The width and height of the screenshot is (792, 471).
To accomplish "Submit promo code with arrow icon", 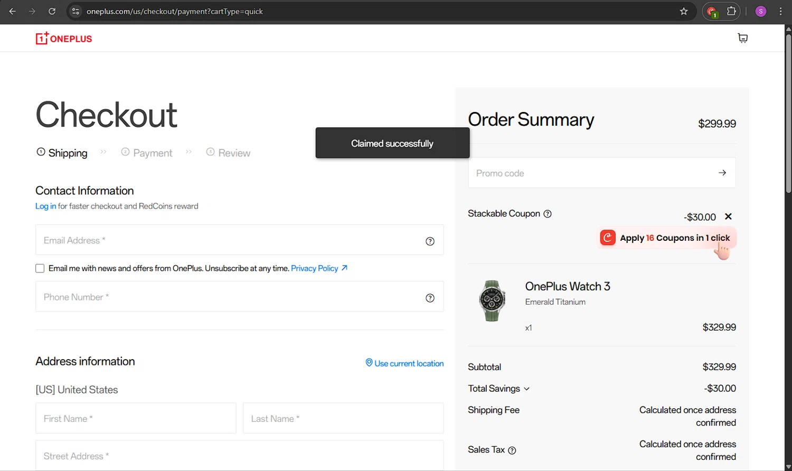I will (722, 173).
